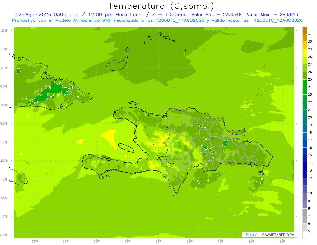
Task: Pick the legend swatch between 30 and 31
Action: click(x=305, y=38)
